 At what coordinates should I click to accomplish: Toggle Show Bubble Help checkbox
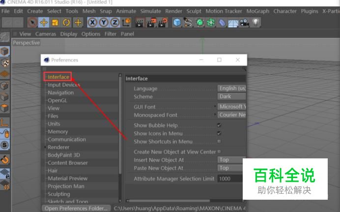point(219,125)
